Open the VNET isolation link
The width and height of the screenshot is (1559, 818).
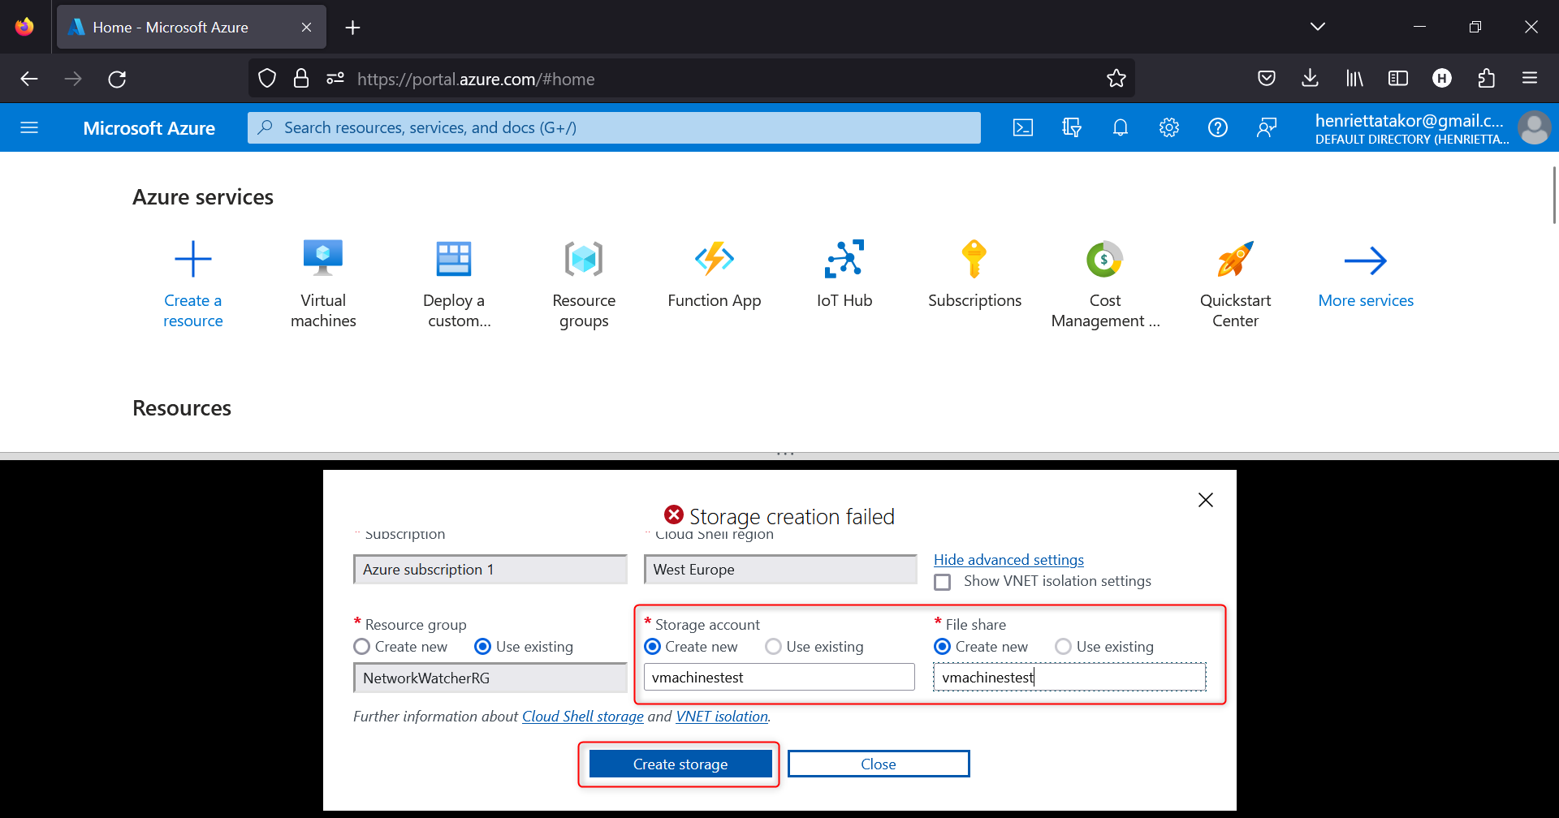click(x=722, y=717)
